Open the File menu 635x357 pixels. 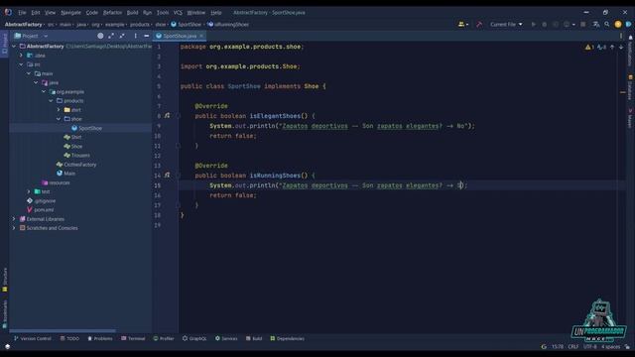[22, 13]
